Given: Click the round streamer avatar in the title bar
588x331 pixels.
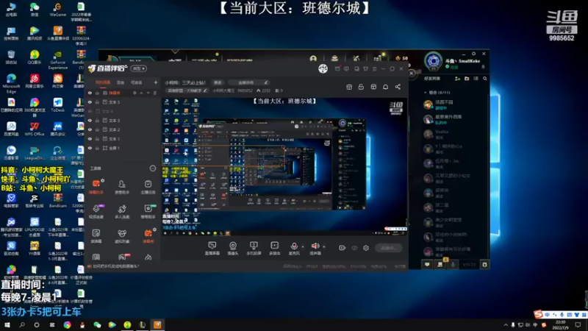Looking at the screenshot, I should point(323,68).
